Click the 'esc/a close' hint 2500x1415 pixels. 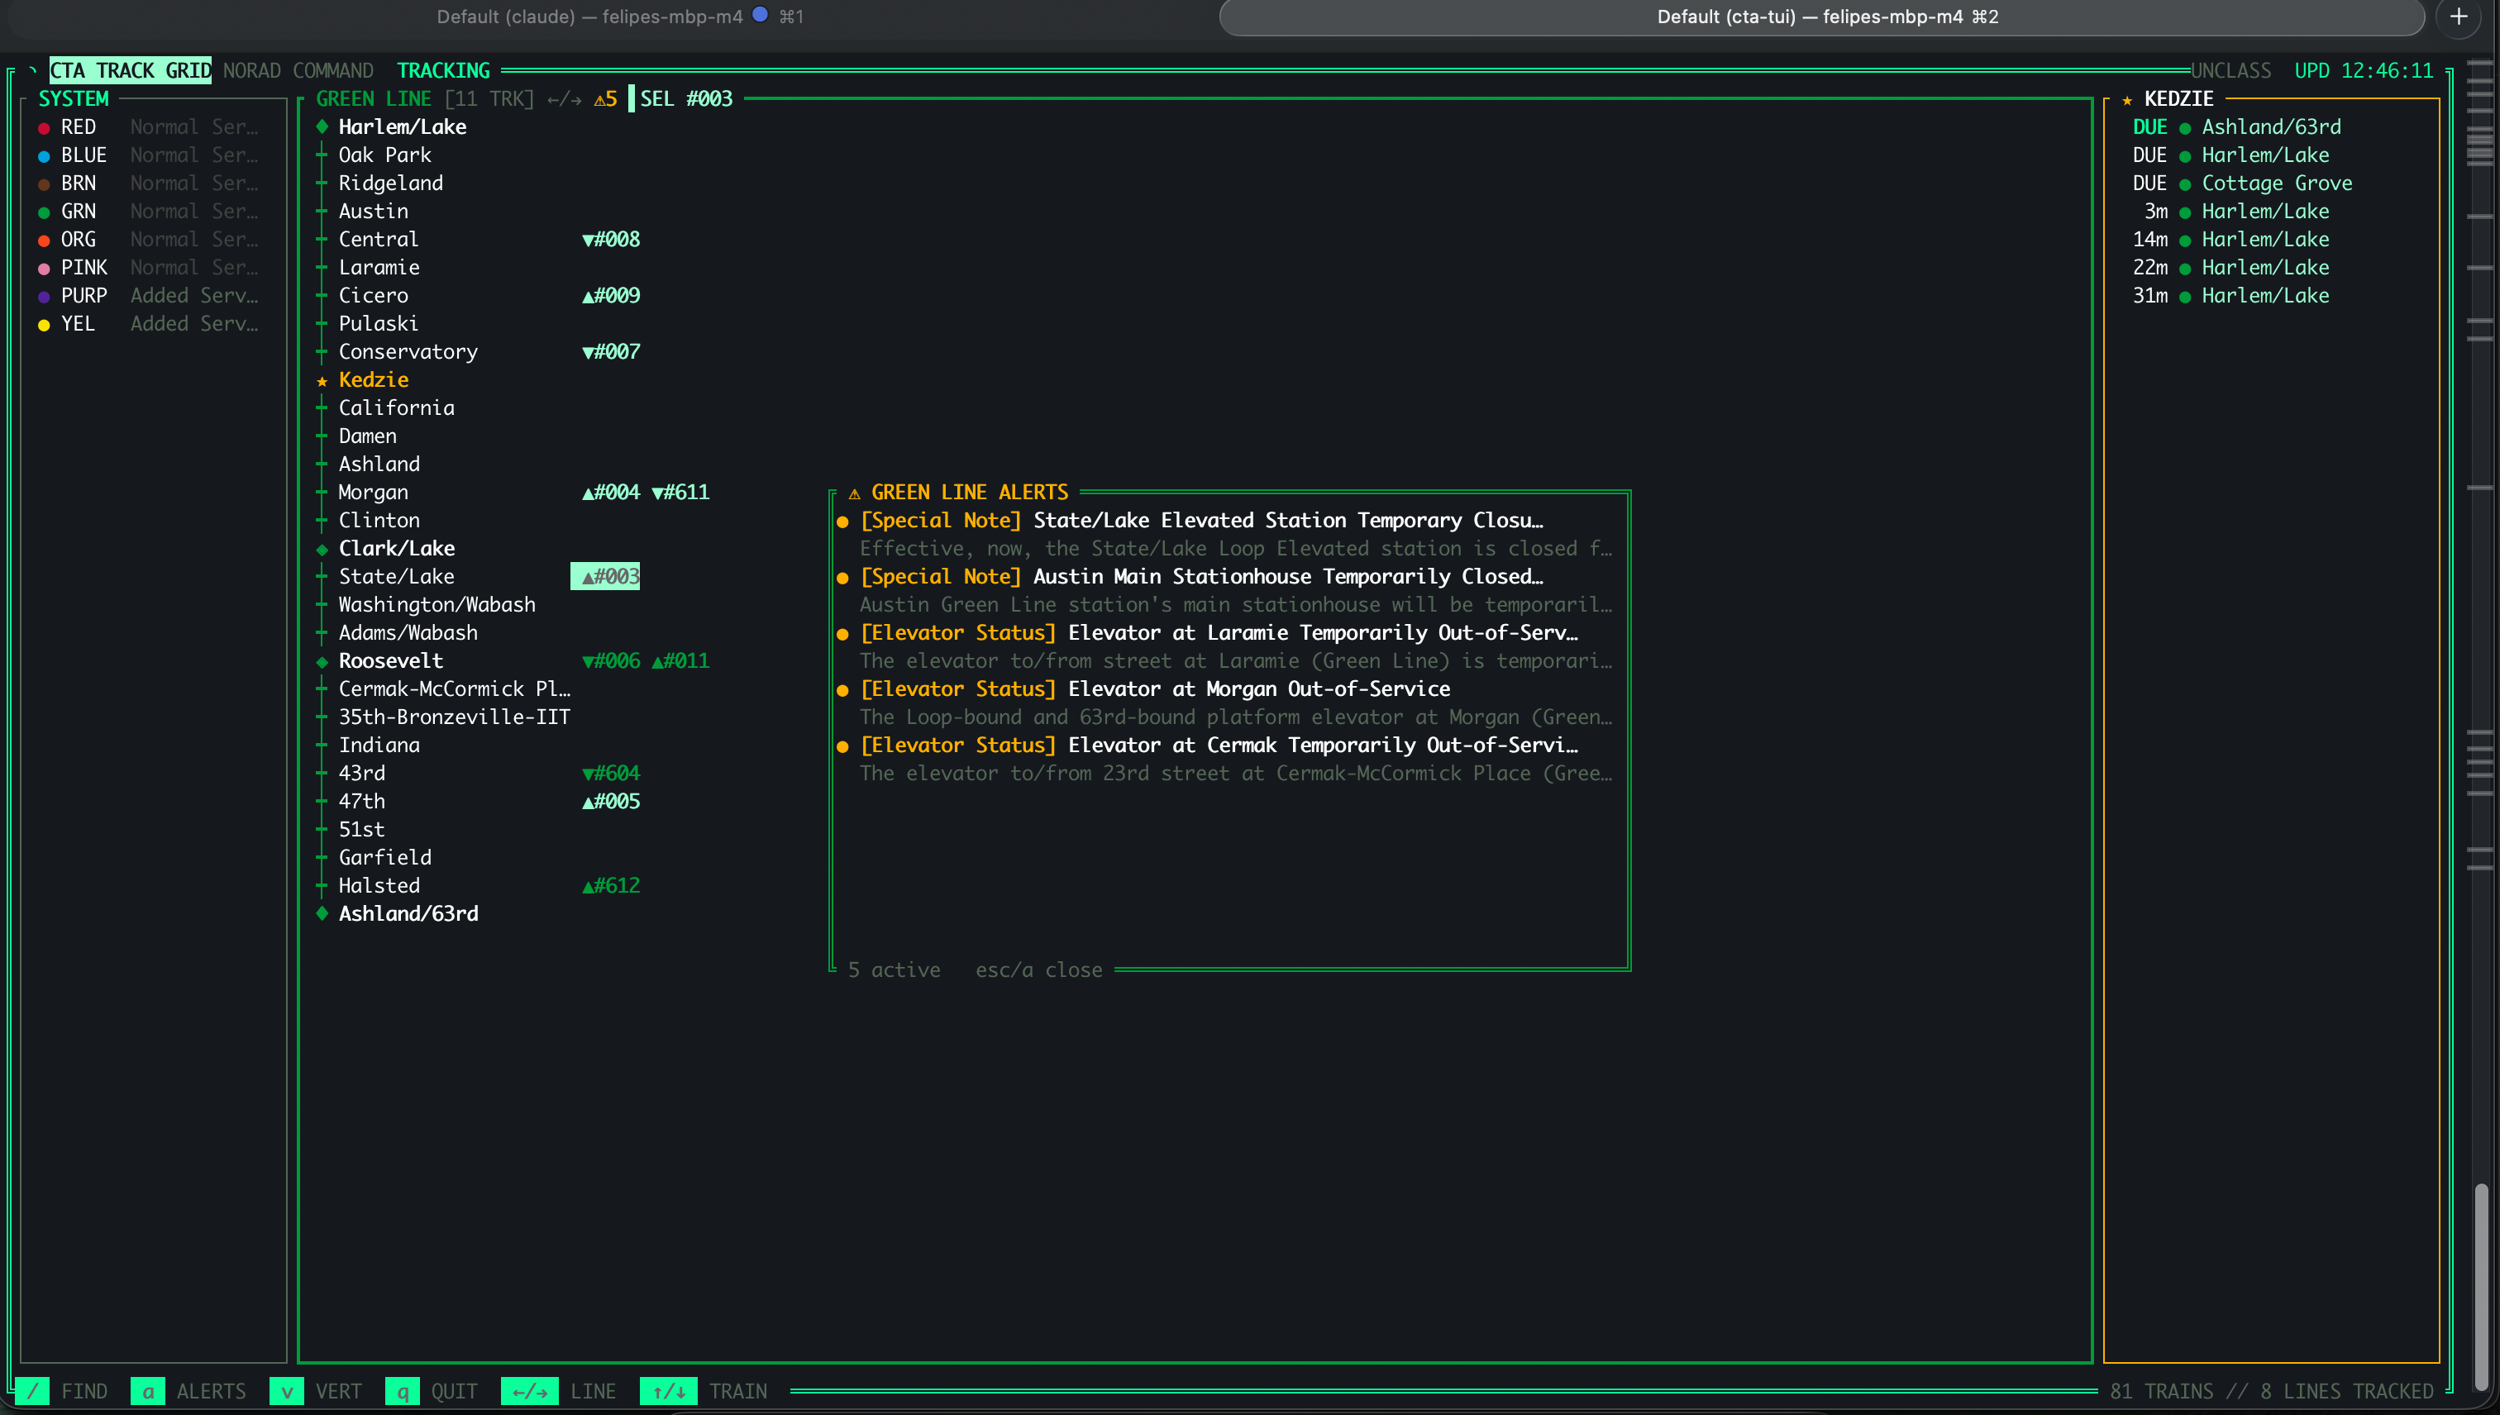pos(1039,970)
